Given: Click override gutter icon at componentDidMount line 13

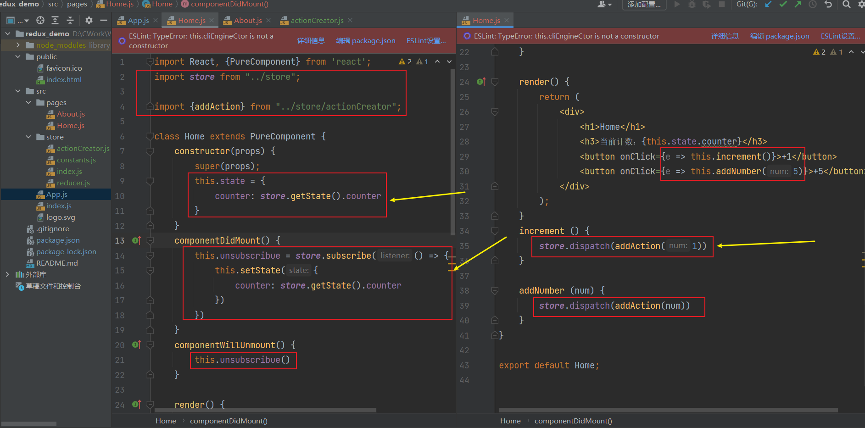Looking at the screenshot, I should pyautogui.click(x=137, y=240).
